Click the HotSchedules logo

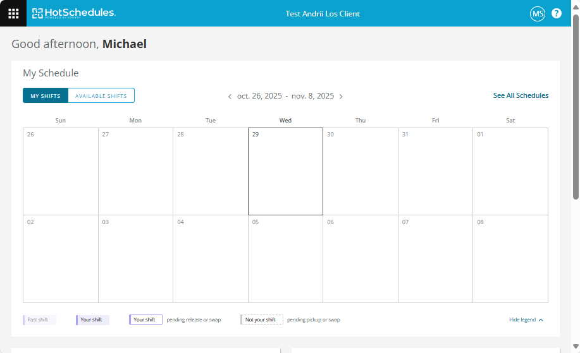(74, 13)
